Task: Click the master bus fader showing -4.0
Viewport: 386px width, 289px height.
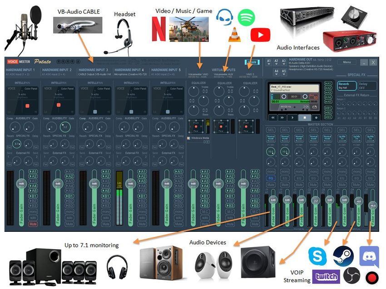Action: pos(358,201)
